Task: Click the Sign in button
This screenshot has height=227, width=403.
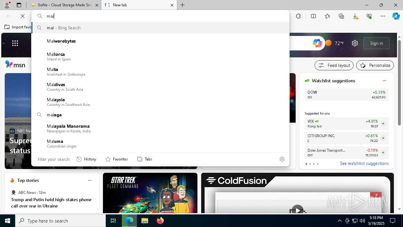Action: (377, 43)
